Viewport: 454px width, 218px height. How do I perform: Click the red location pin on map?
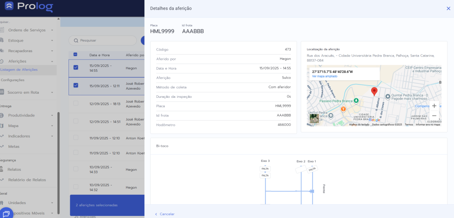(374, 91)
